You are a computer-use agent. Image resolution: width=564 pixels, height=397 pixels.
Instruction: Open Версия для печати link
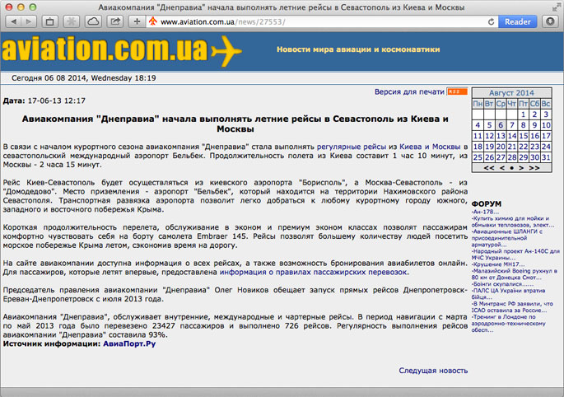coord(409,91)
